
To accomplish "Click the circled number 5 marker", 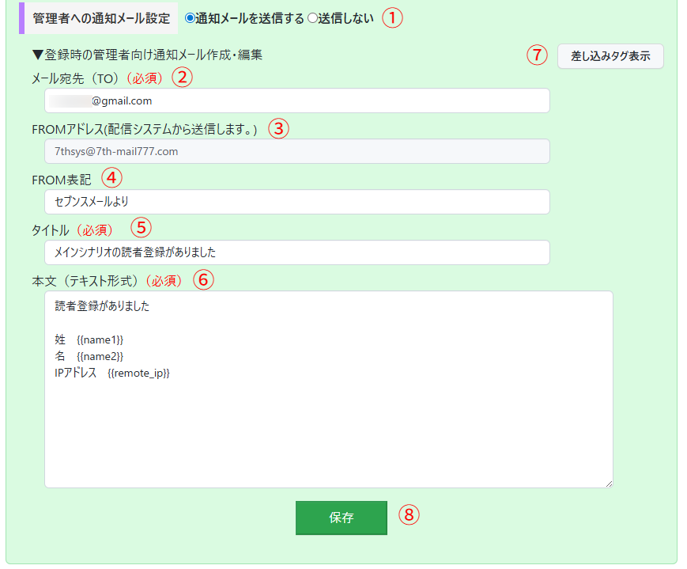I will (x=140, y=228).
